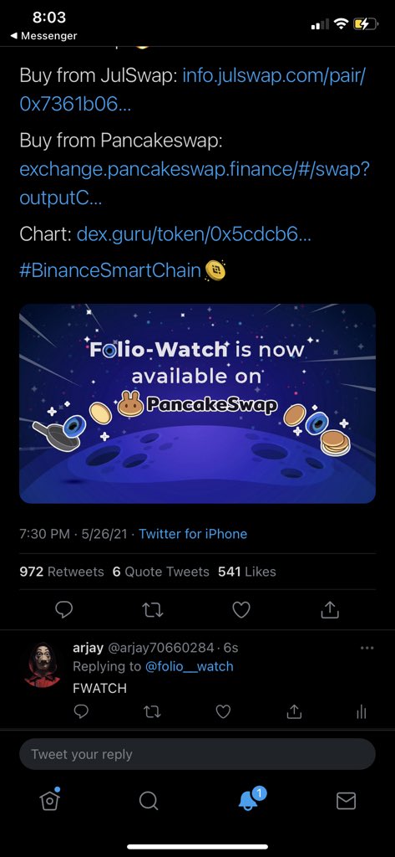395x857 pixels.
Task: Share arjay's reply tweet
Action: (x=294, y=711)
